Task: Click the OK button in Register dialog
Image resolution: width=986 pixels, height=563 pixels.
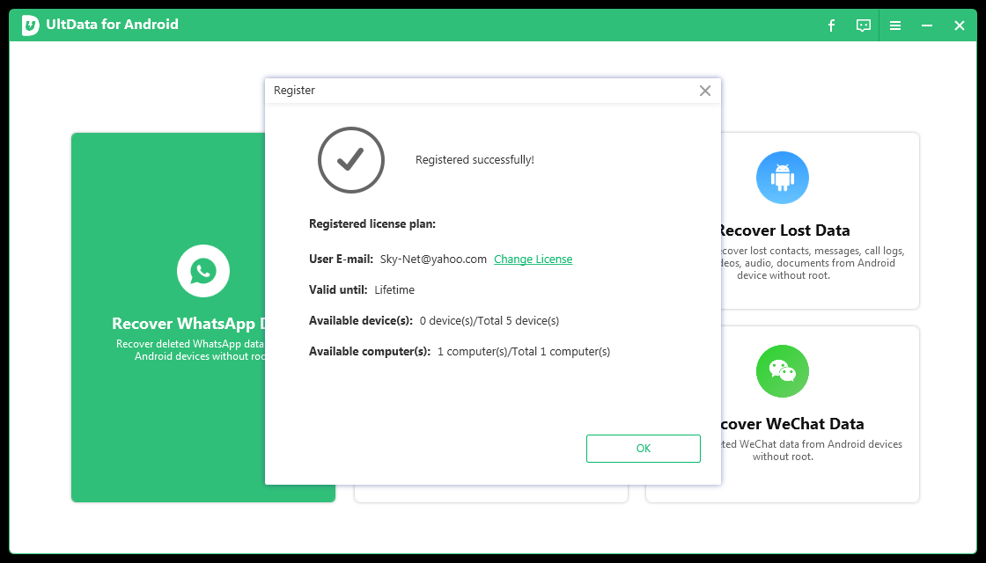Action: pyautogui.click(x=644, y=449)
